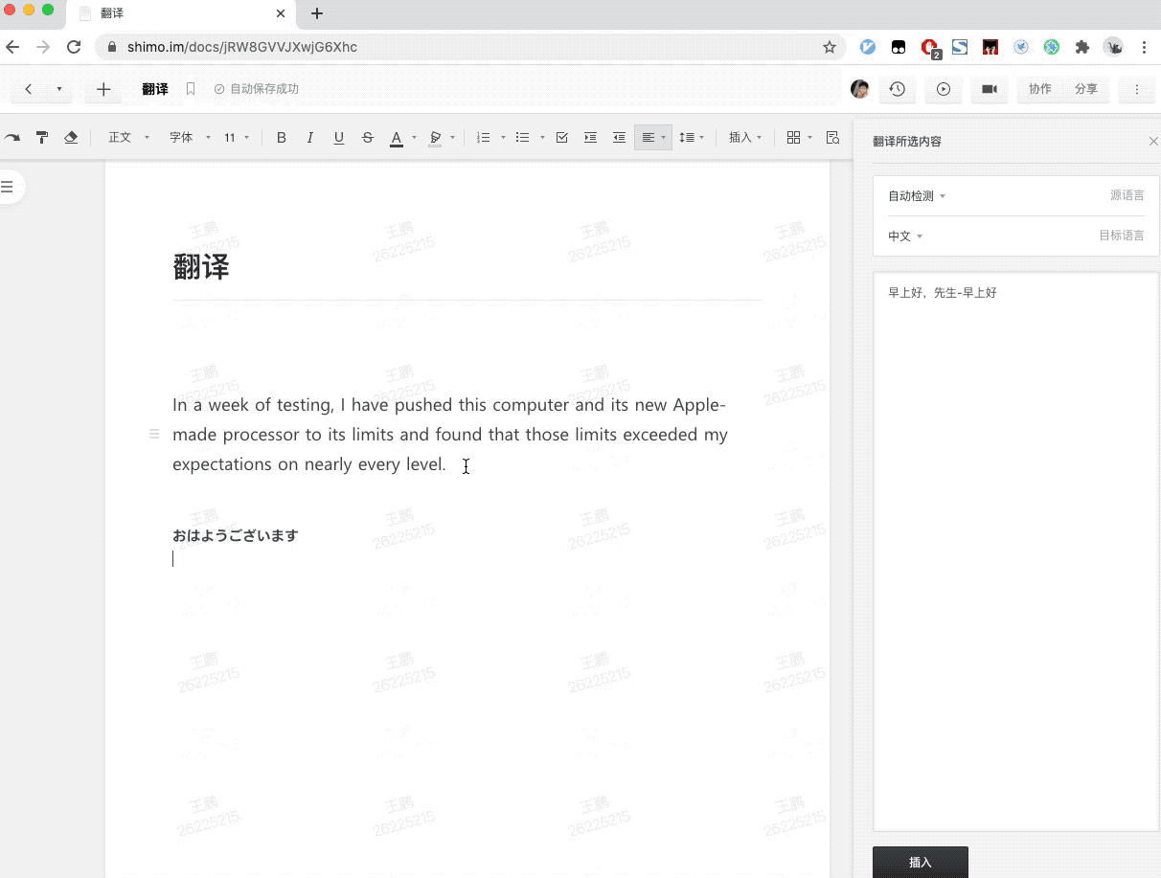1161x878 pixels.
Task: Click the clear formatting eraser icon
Action: click(70, 138)
